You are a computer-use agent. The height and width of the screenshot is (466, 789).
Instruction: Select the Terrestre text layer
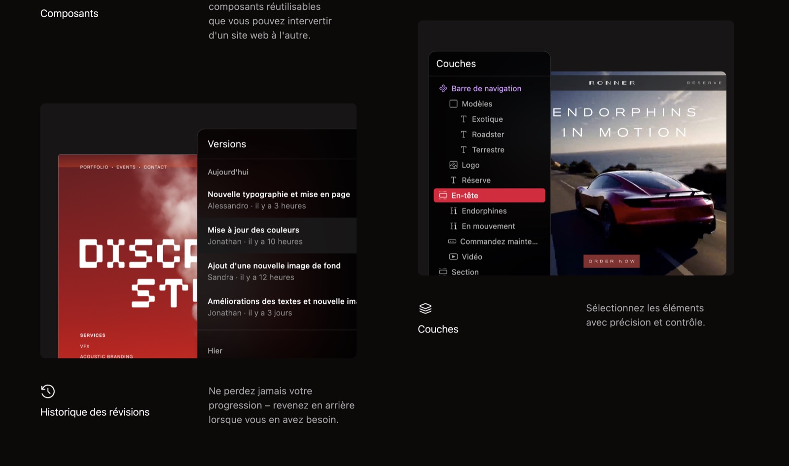tap(489, 149)
